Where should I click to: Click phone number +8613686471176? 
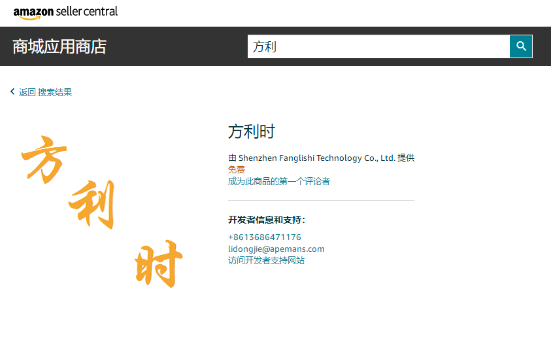tap(265, 237)
